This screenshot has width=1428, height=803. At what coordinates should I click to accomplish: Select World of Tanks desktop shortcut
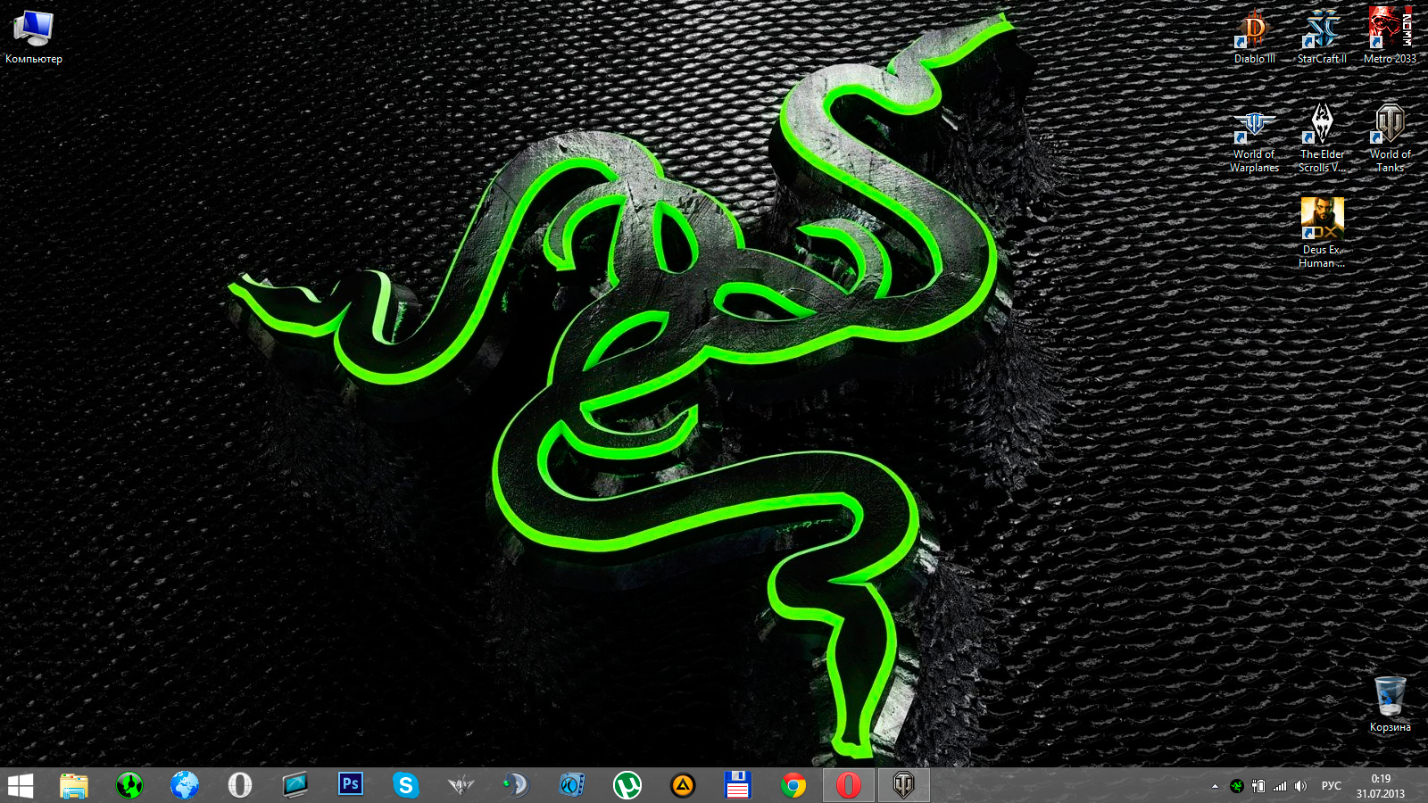point(1390,139)
